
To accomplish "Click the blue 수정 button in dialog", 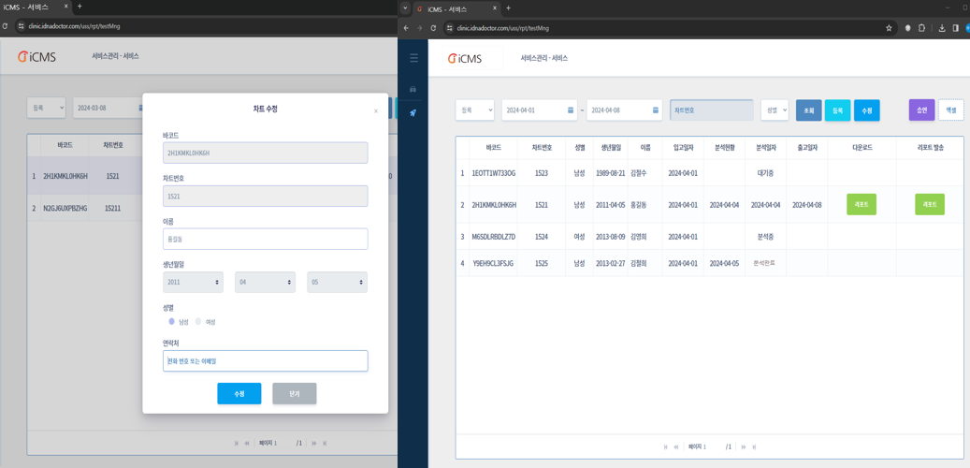I will point(239,394).
